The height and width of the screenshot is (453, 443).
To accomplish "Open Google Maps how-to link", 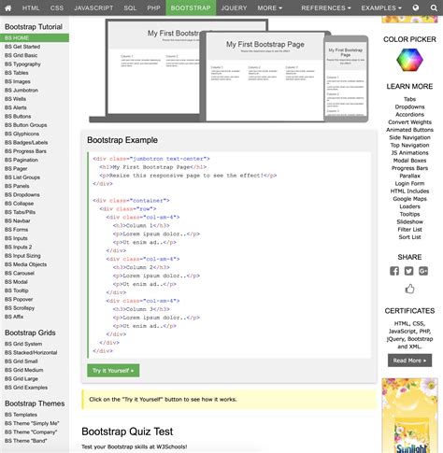I will (409, 199).
